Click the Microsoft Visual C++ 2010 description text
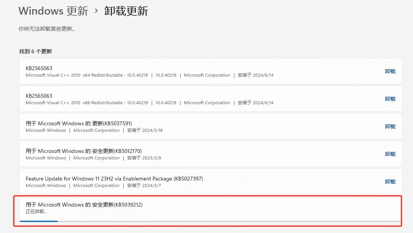 pos(86,75)
